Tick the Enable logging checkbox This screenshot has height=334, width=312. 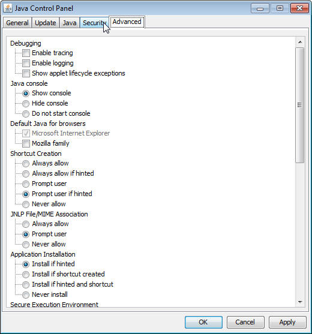tap(26, 63)
